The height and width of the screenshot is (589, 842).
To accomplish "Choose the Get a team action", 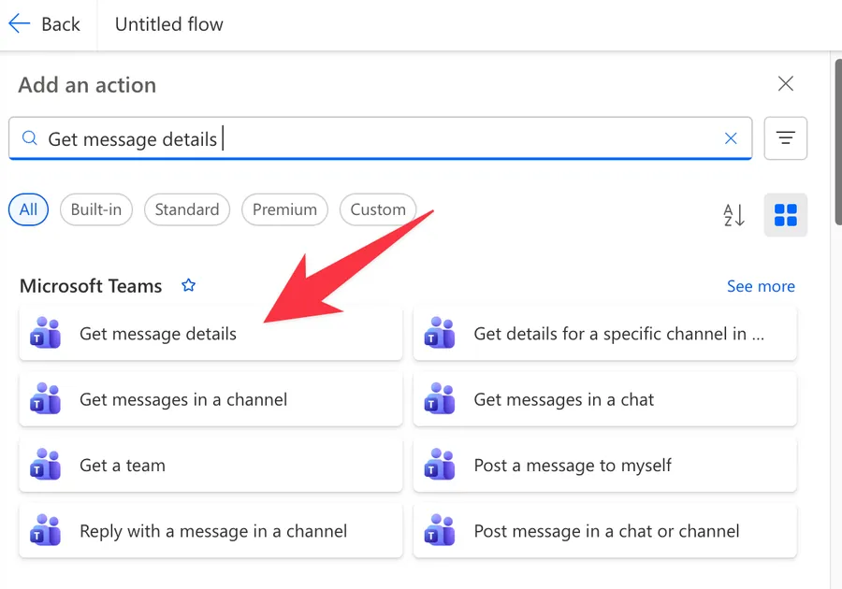I will (210, 465).
